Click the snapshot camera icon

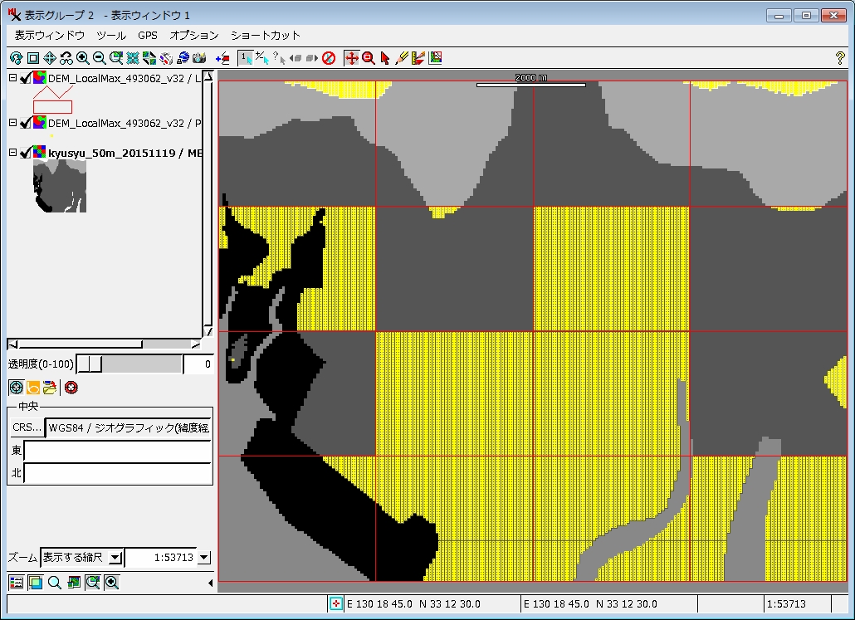coord(199,58)
